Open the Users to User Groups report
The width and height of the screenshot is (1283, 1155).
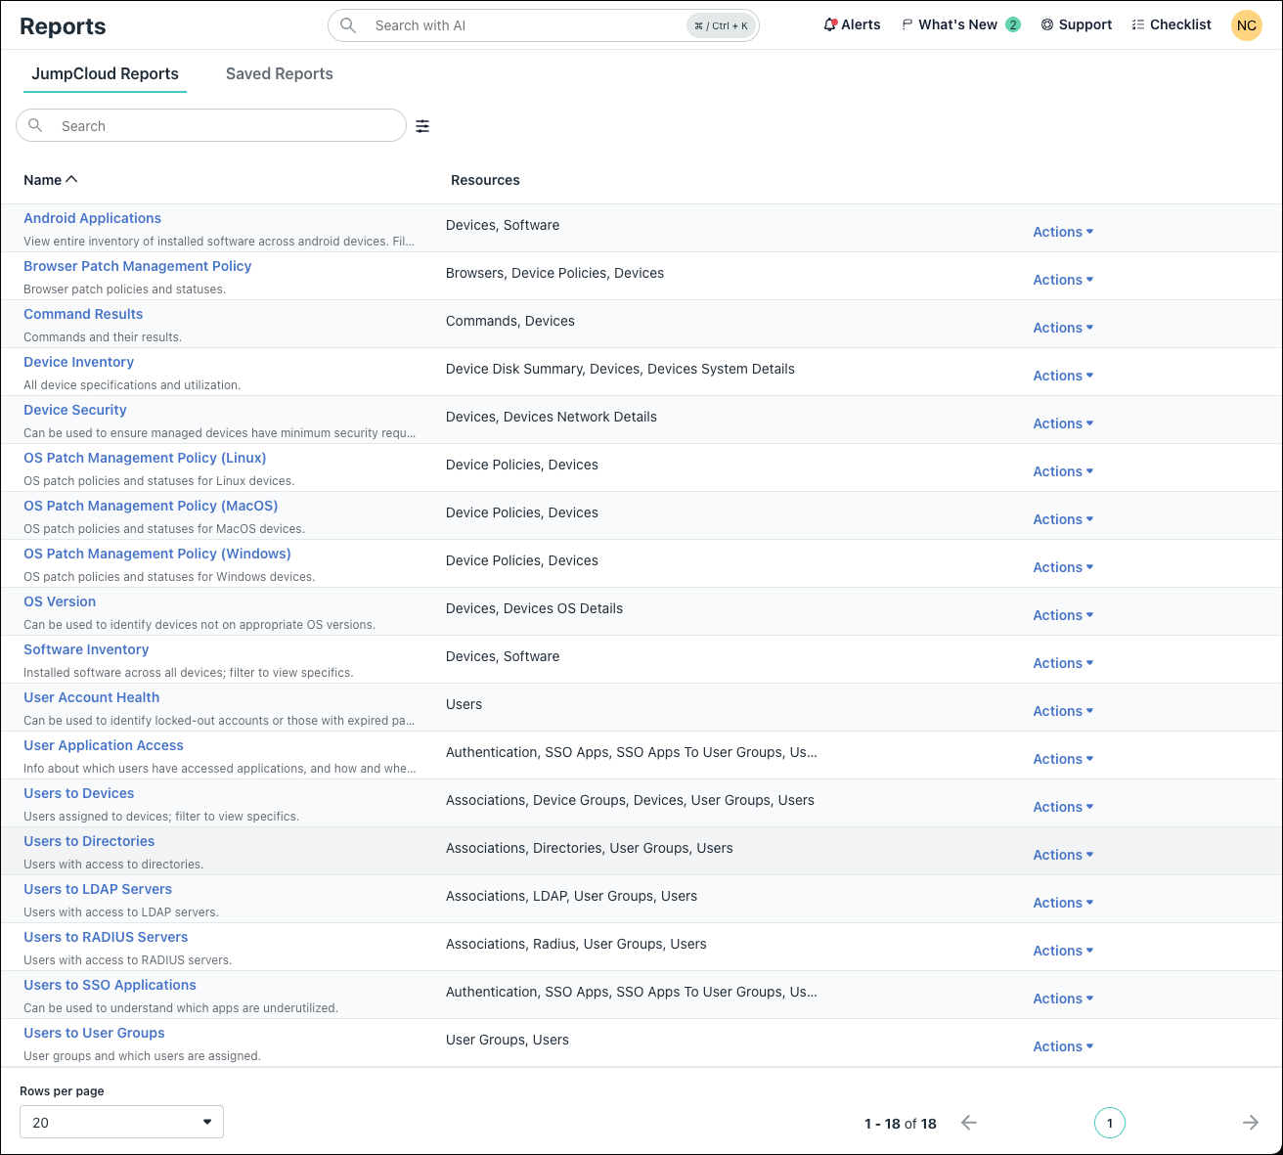click(x=94, y=1033)
